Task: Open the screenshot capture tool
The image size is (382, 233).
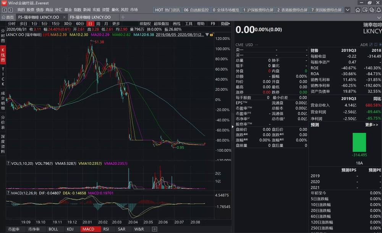Action: click(365, 10)
